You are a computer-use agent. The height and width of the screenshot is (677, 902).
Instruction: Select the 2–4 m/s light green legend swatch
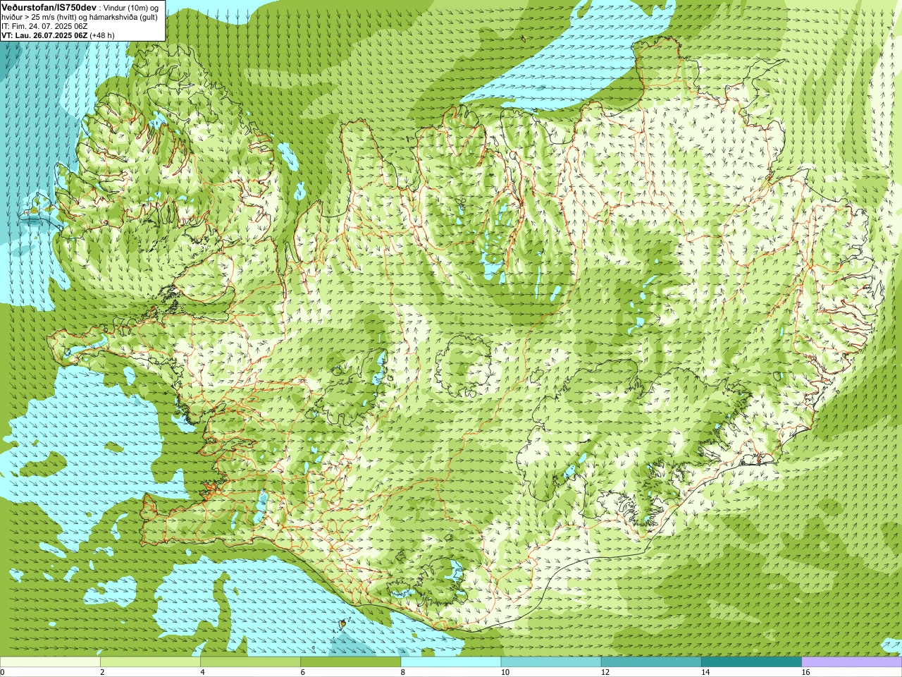click(x=150, y=662)
